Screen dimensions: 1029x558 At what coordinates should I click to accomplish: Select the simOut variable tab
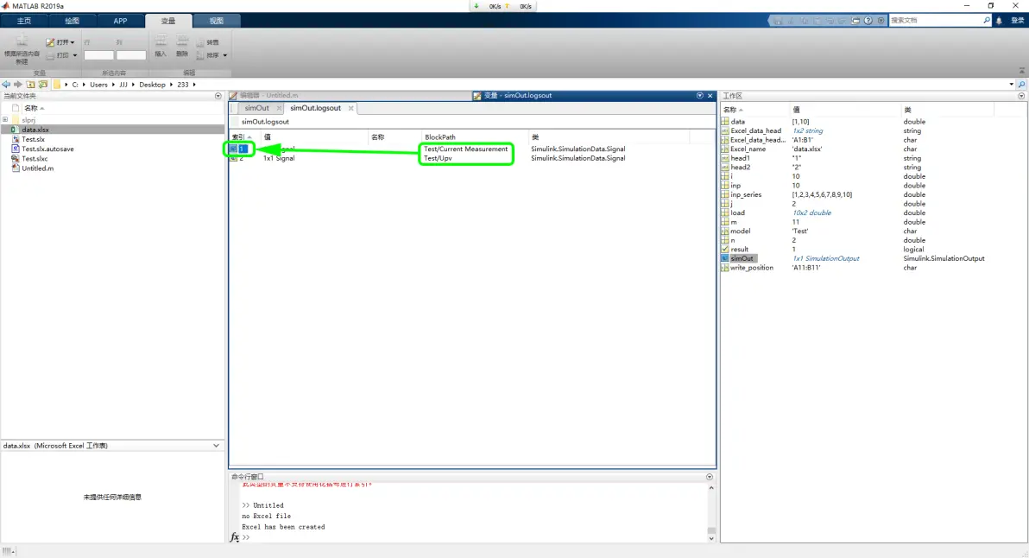pos(256,108)
